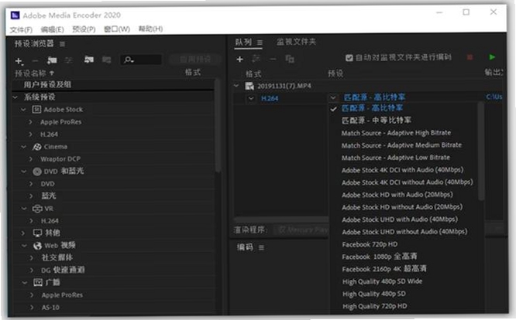Click the new preset group folder icon
Viewport: 516px width, 320px height.
point(52,60)
